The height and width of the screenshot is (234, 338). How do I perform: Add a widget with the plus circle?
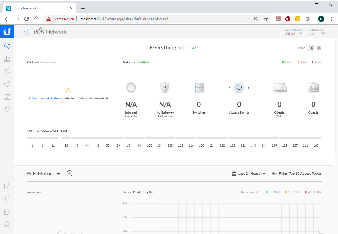point(69,174)
